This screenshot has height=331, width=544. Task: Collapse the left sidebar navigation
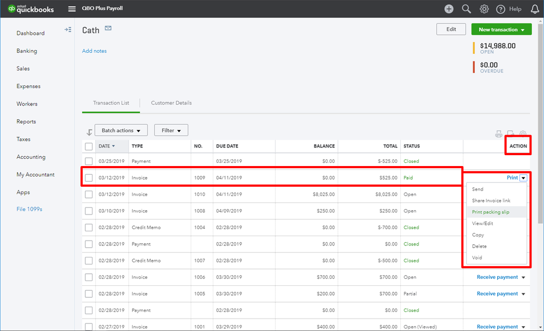[68, 29]
